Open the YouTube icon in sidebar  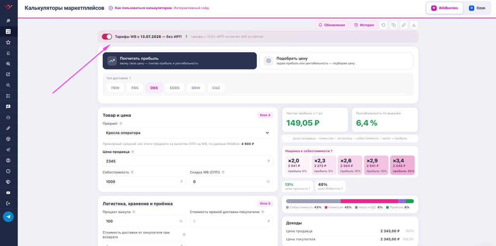[8, 193]
